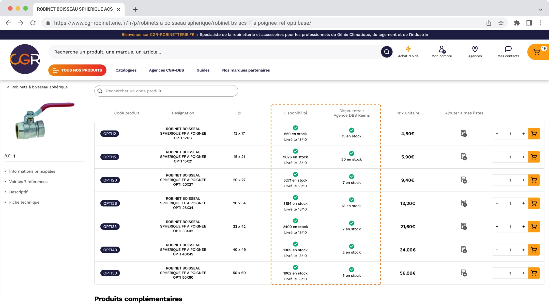
Task: Open Nos marques partenaires menu
Action: (x=246, y=70)
